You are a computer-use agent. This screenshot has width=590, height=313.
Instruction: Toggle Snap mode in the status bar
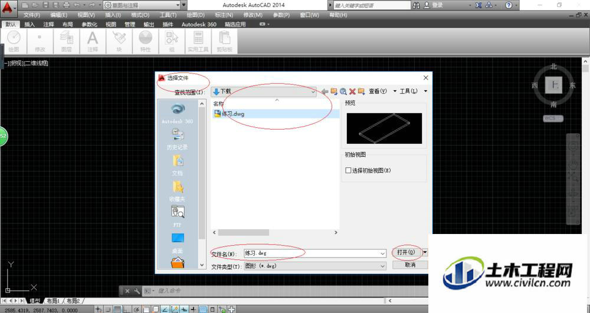[108, 309]
